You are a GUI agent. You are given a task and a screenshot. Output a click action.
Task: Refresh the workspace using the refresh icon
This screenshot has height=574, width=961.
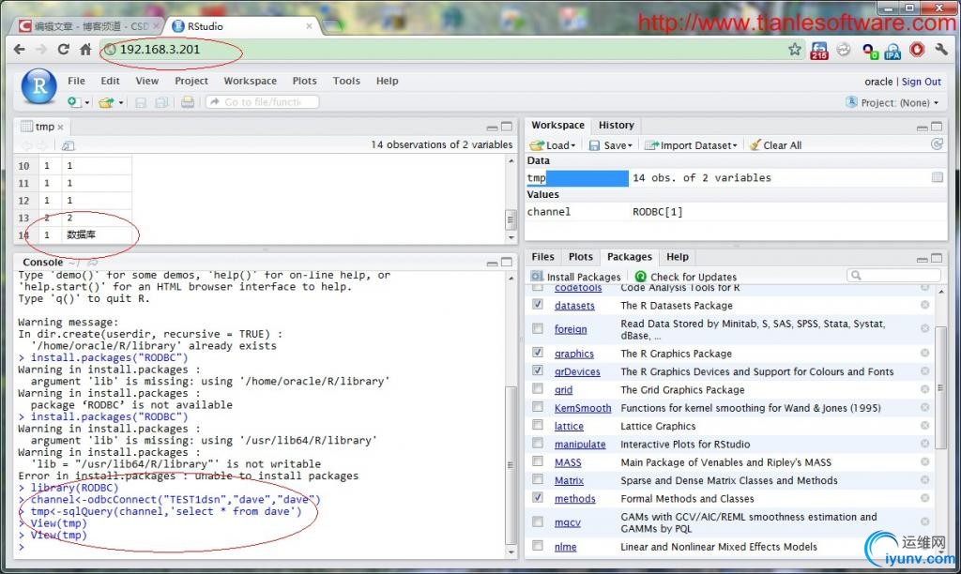click(936, 144)
